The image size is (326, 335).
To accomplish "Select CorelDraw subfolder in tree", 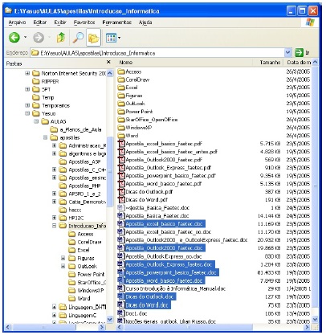I will 89,242.
